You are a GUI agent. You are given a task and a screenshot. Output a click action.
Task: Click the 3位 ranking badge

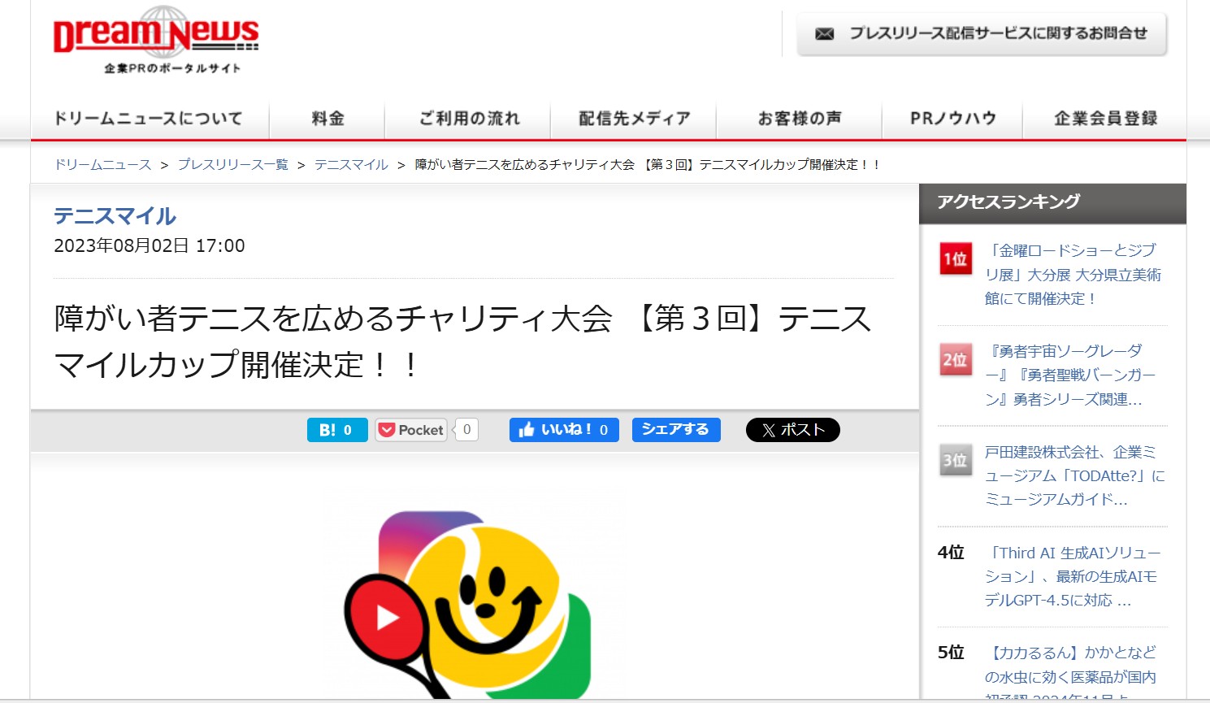955,461
